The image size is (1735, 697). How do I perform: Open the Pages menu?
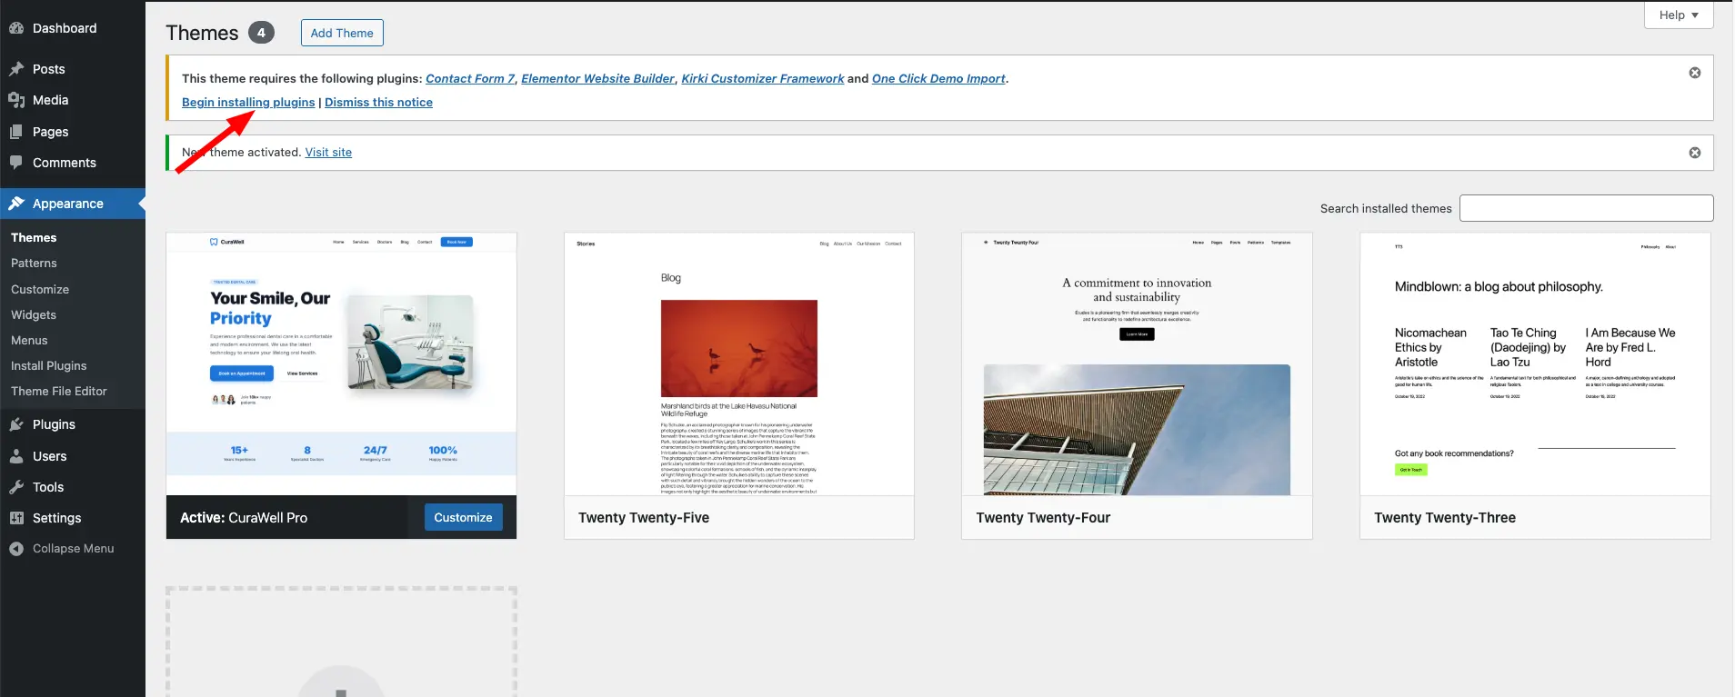pyautogui.click(x=73, y=132)
